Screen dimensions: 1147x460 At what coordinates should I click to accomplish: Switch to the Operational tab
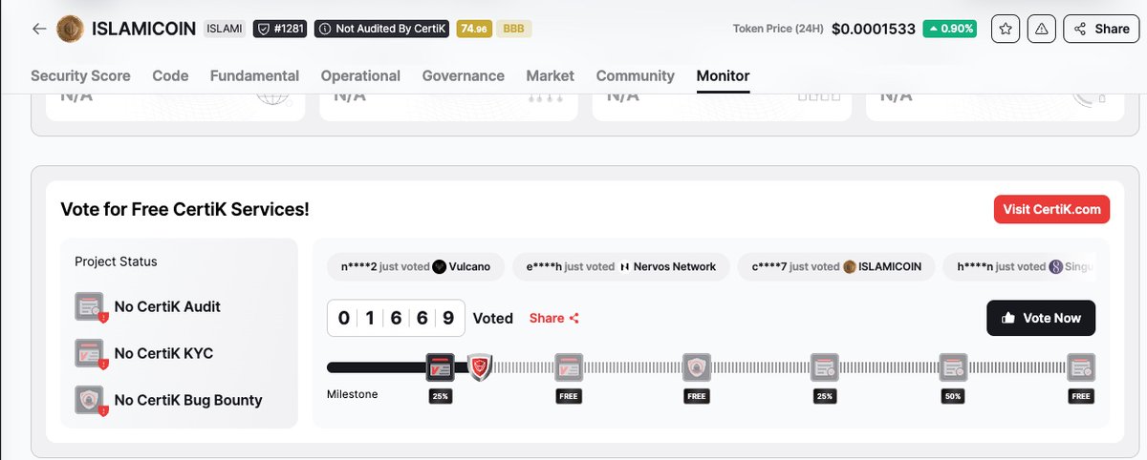click(360, 75)
